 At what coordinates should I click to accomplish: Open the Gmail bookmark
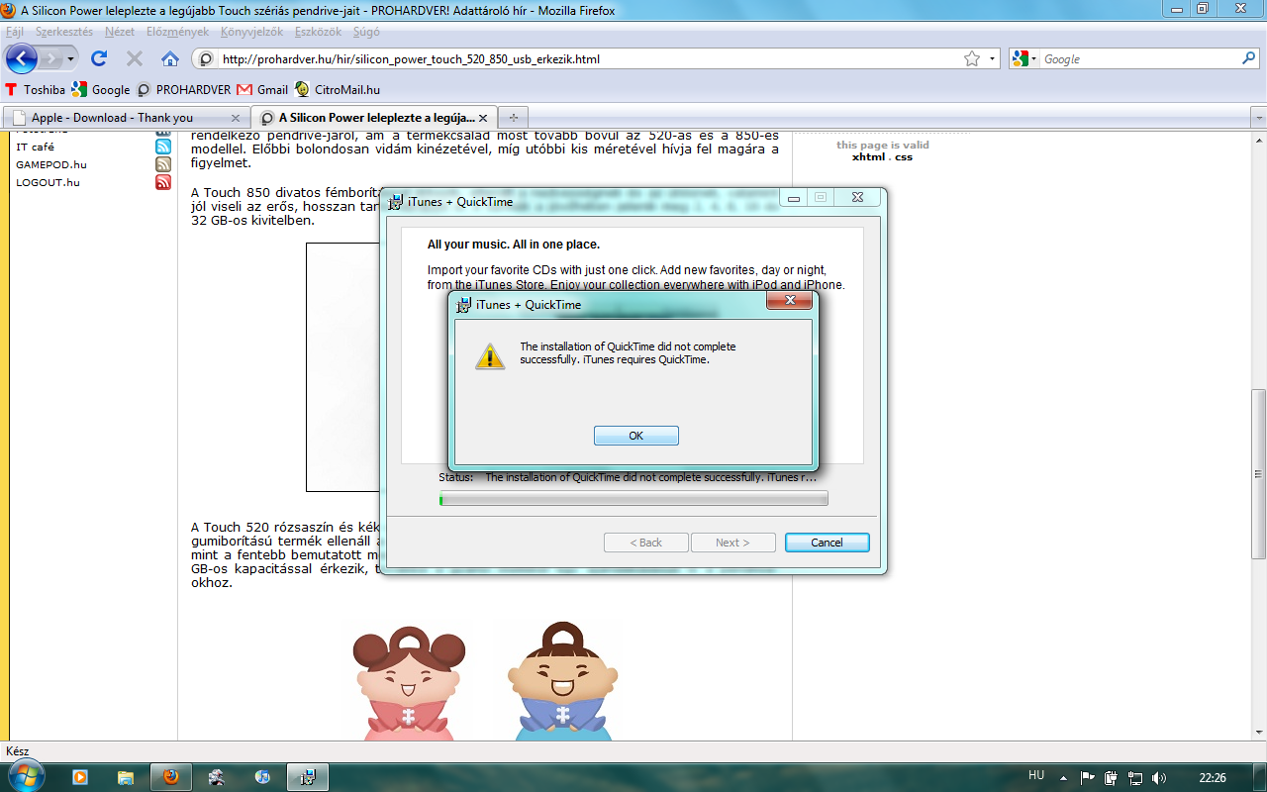coord(263,89)
